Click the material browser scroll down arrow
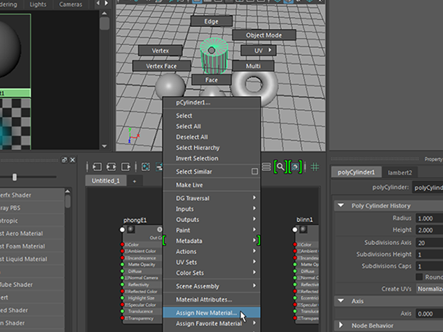The image size is (443, 332). click(105, 146)
